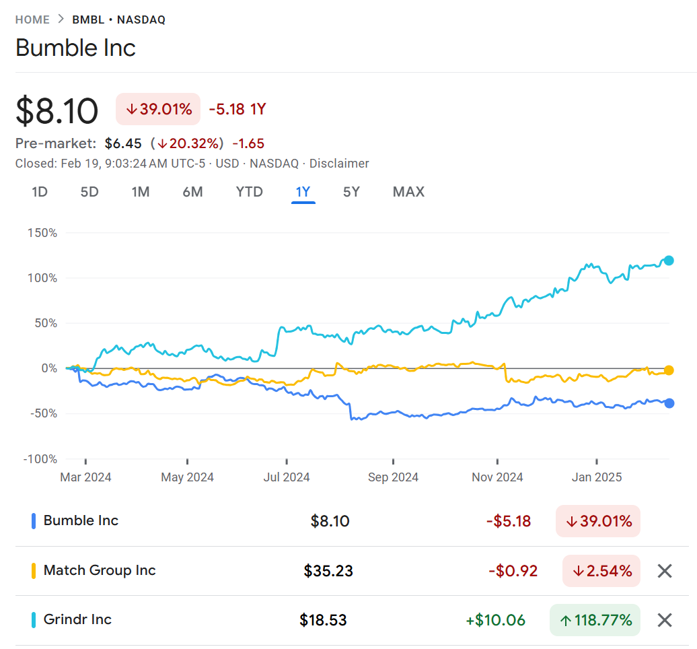
Task: Click the Grindr teal color indicator
Action: 34,620
